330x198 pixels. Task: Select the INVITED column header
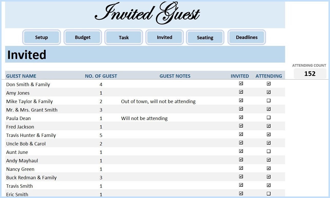[240, 76]
